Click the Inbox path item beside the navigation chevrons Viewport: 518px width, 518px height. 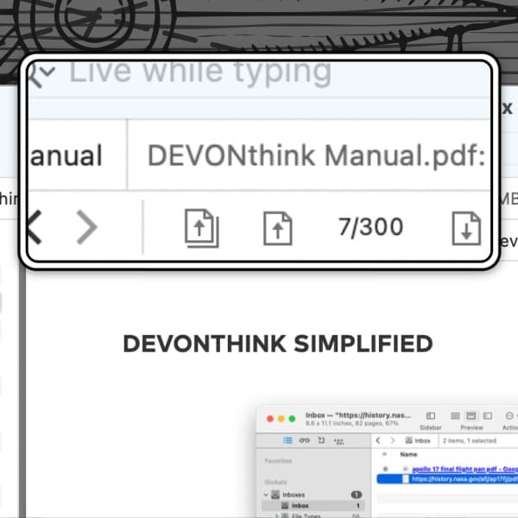[x=418, y=440]
